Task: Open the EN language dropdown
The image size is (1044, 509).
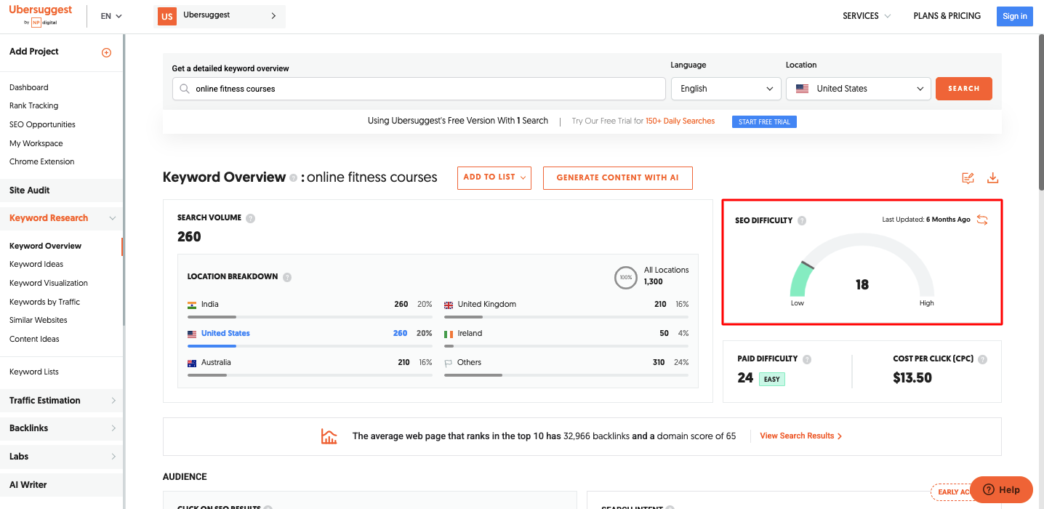Action: 111,16
